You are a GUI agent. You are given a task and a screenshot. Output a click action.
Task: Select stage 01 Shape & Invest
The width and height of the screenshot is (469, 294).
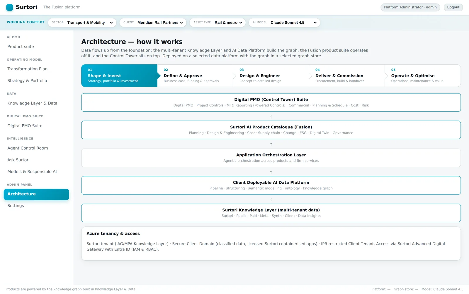pyautogui.click(x=119, y=76)
